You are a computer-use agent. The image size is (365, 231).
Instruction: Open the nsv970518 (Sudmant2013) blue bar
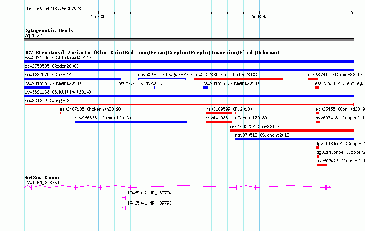point(294,139)
